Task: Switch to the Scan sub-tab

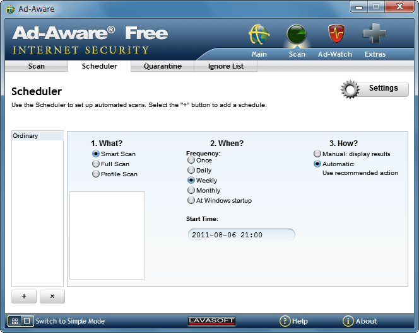Action: coord(37,66)
